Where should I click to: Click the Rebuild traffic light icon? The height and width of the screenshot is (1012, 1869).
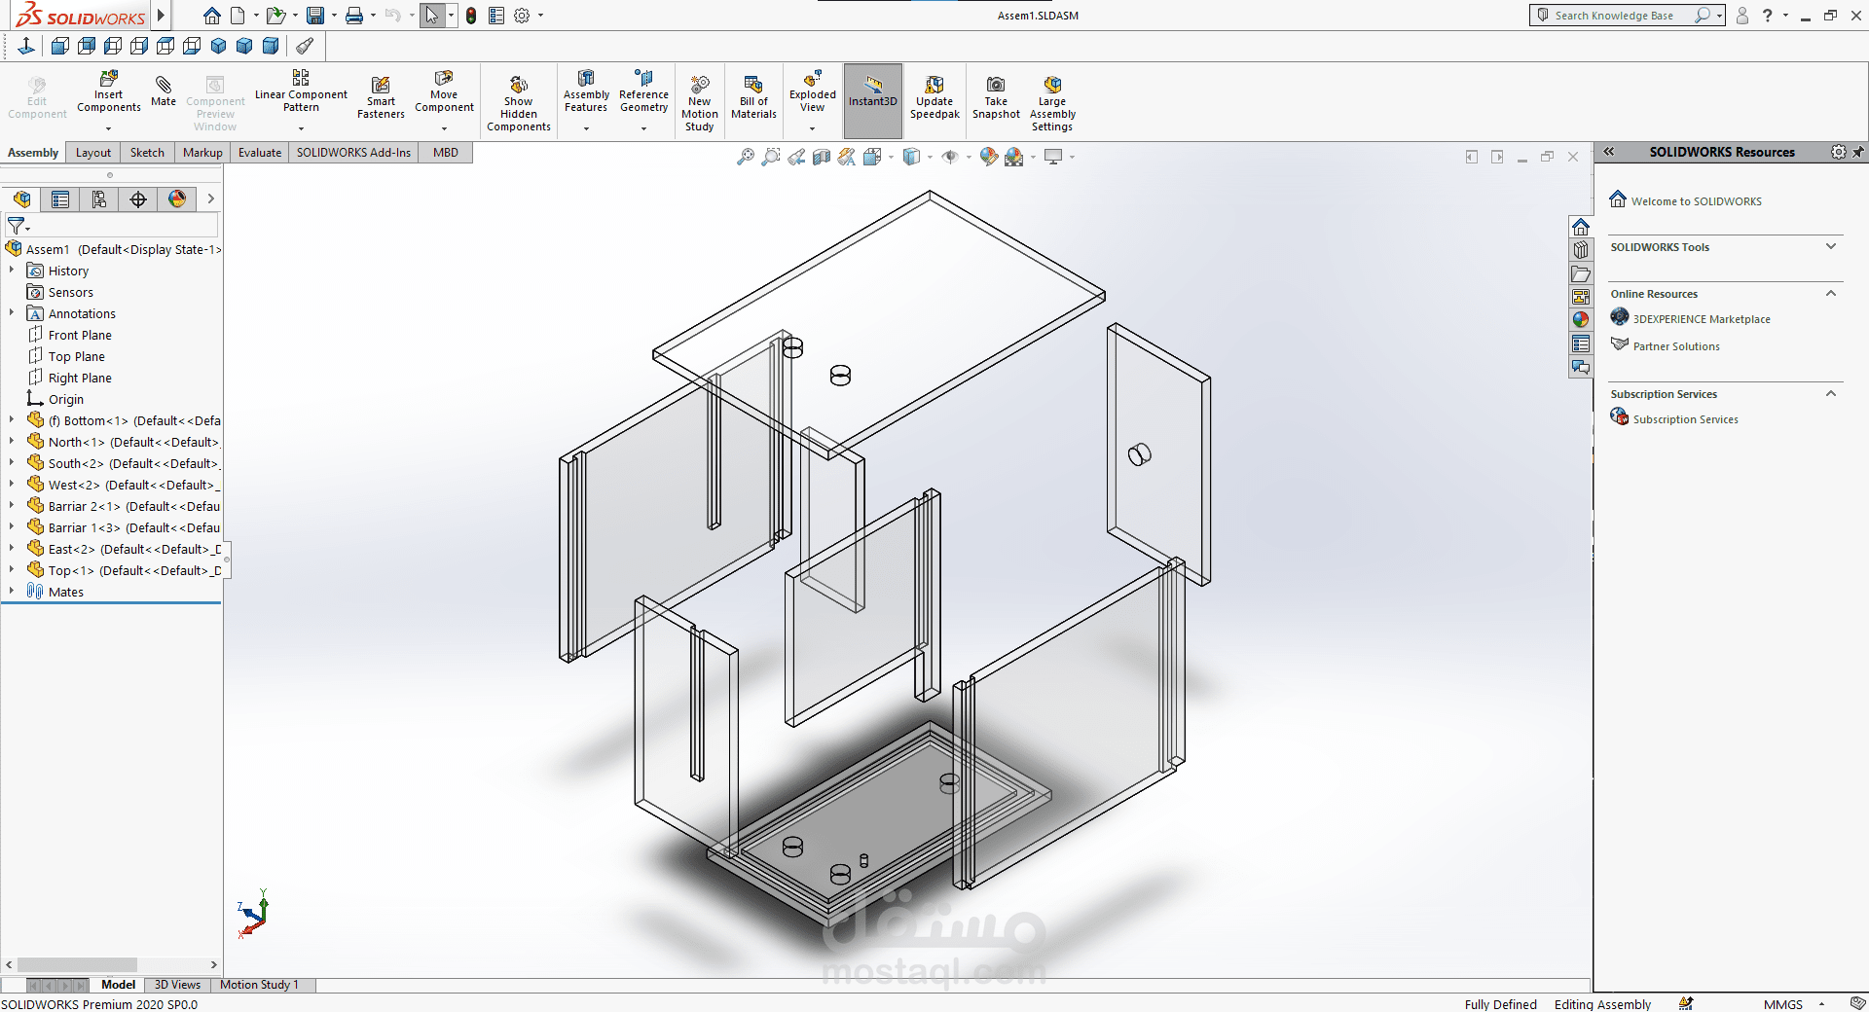pos(471,16)
